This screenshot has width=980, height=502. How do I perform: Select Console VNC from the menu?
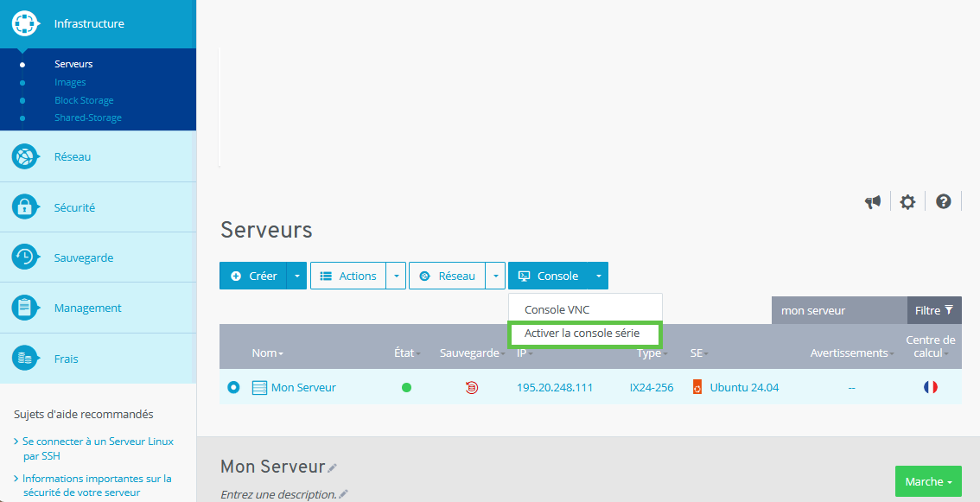coord(557,309)
